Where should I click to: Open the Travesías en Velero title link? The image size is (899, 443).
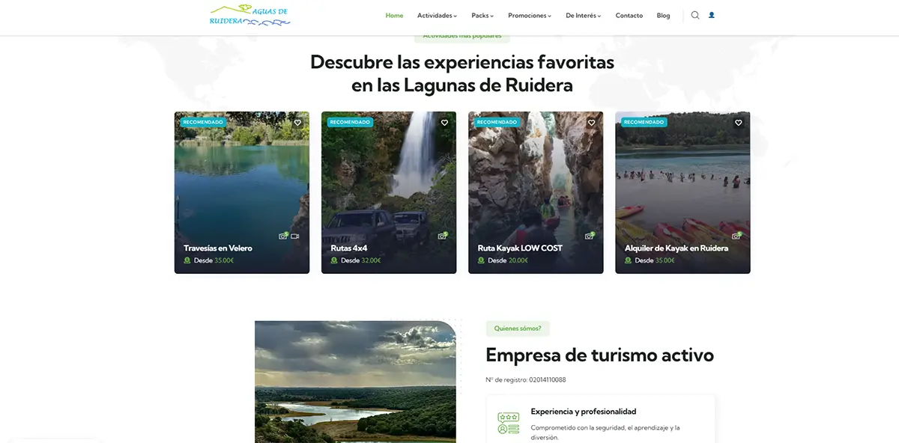tap(218, 248)
